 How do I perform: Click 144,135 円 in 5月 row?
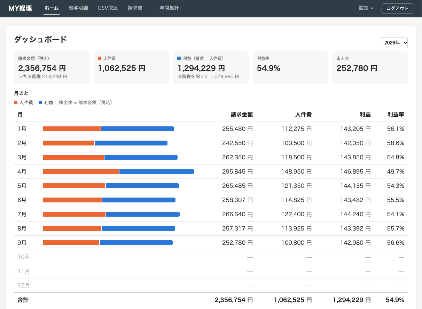[x=355, y=186]
